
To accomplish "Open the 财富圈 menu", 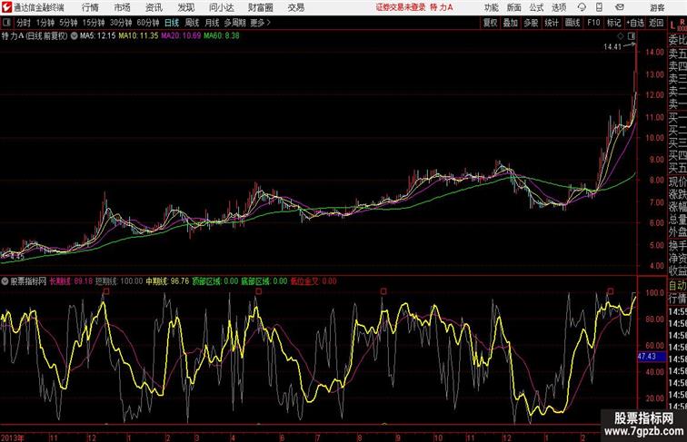I will coord(260,7).
